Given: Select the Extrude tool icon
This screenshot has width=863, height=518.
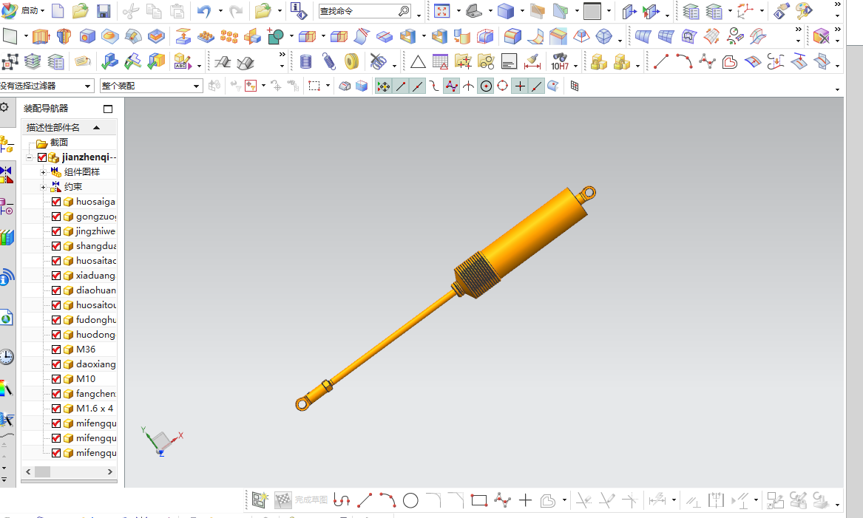Looking at the screenshot, I should [41, 36].
